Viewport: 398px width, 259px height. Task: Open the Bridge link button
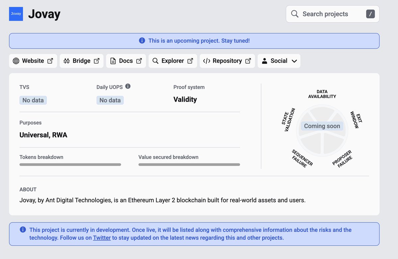pos(81,61)
